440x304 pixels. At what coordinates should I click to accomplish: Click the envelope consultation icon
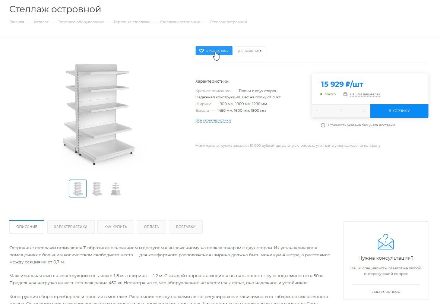click(x=386, y=242)
